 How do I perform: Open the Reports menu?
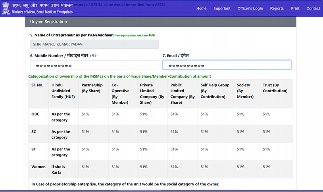pyautogui.click(x=277, y=8)
